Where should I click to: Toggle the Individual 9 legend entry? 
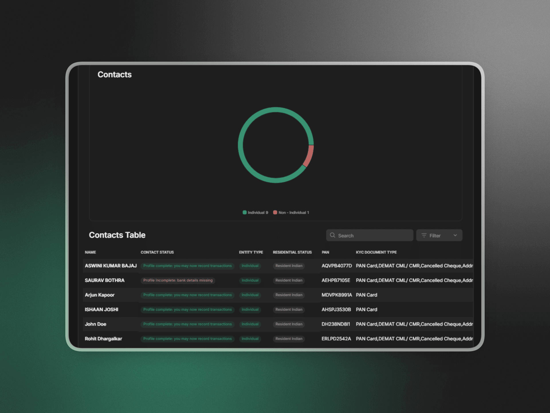coord(258,213)
